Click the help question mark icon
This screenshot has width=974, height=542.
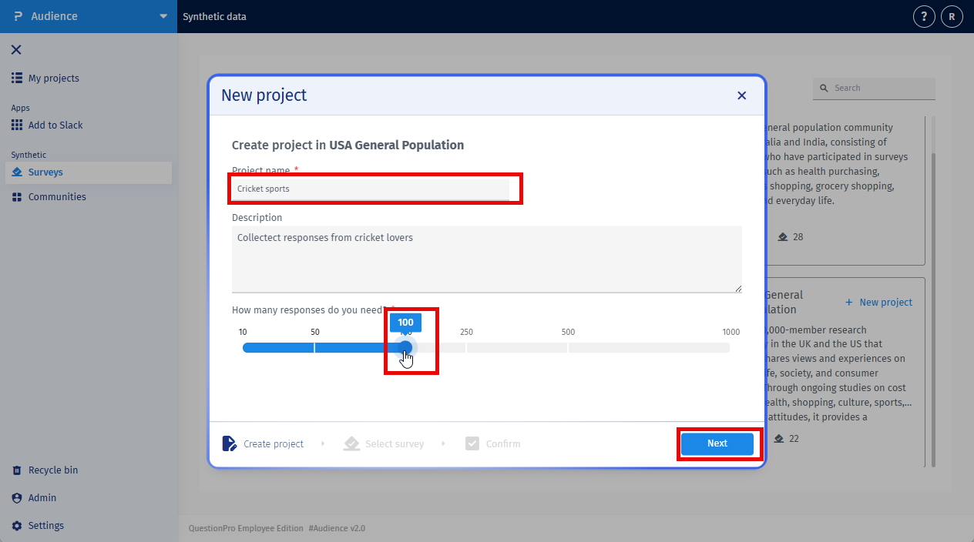tap(923, 15)
